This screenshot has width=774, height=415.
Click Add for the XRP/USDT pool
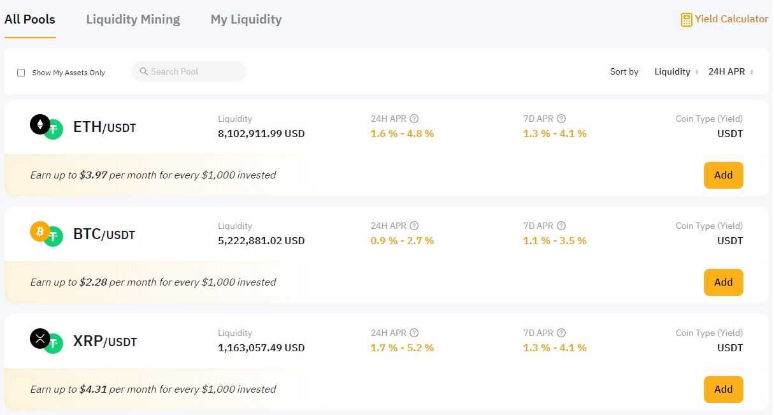click(723, 389)
